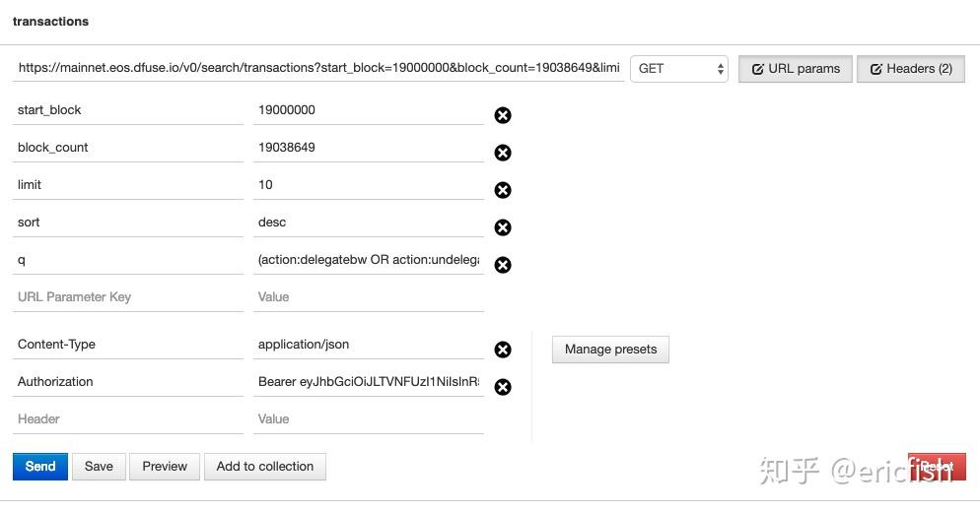Edit the block_count key field

pyautogui.click(x=128, y=148)
